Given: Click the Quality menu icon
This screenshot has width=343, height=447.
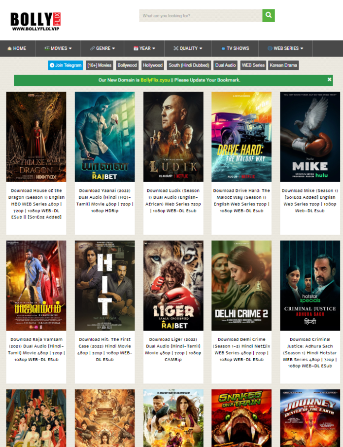Looking at the screenshot, I should click(176, 48).
